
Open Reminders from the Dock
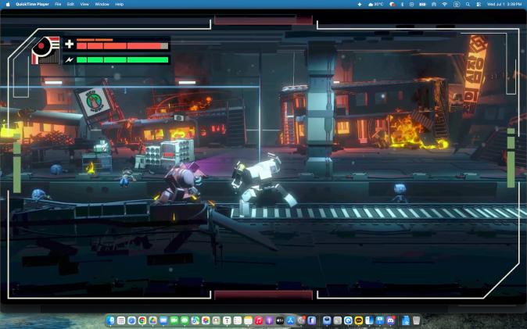(x=238, y=320)
